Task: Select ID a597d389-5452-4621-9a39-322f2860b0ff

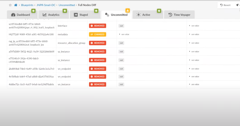Action: (31, 52)
